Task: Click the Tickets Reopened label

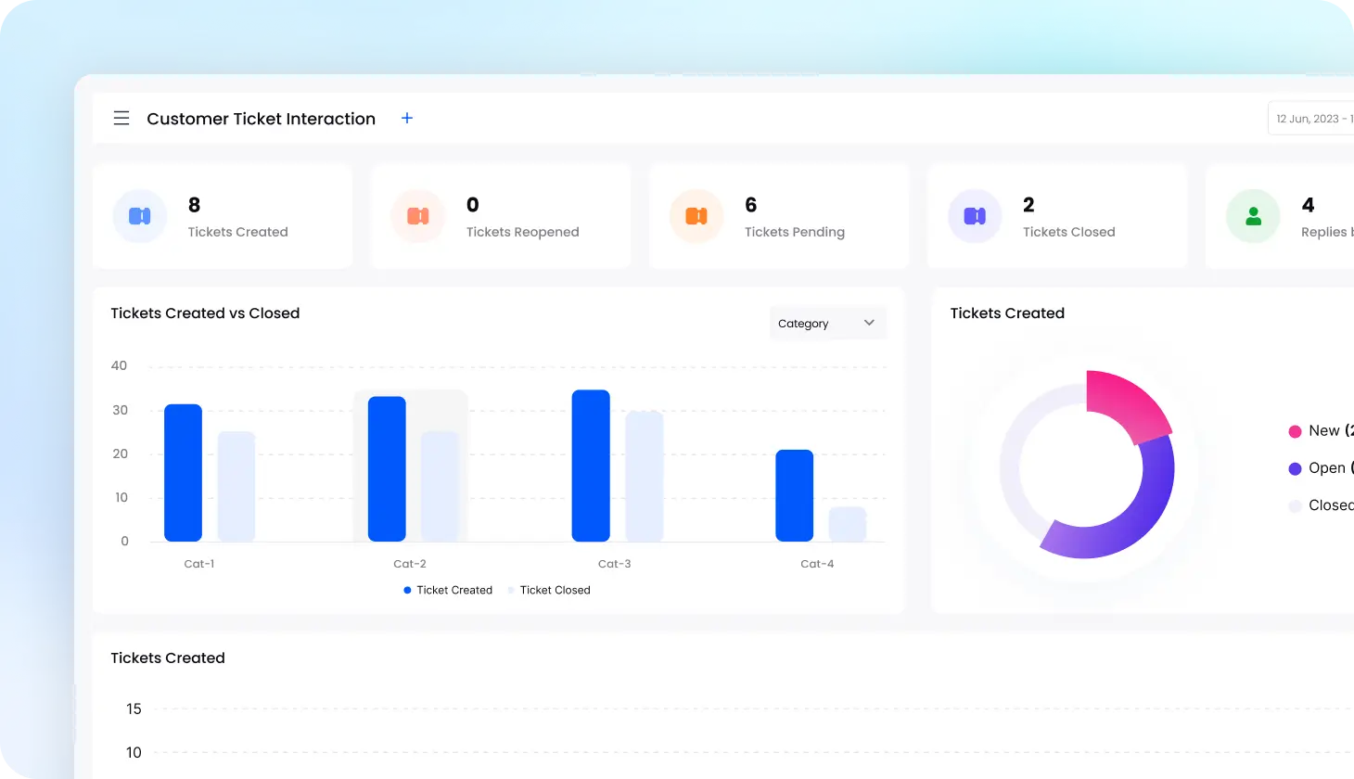Action: click(x=522, y=232)
